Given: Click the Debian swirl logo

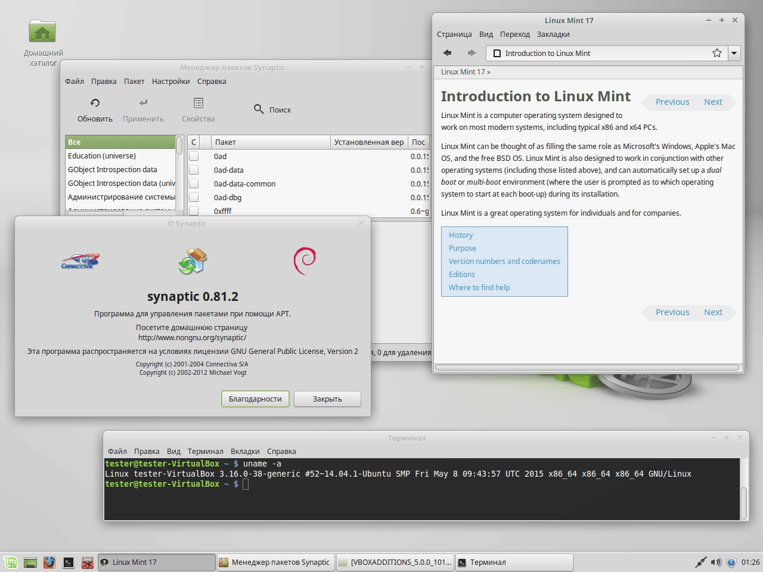Looking at the screenshot, I should [x=305, y=261].
